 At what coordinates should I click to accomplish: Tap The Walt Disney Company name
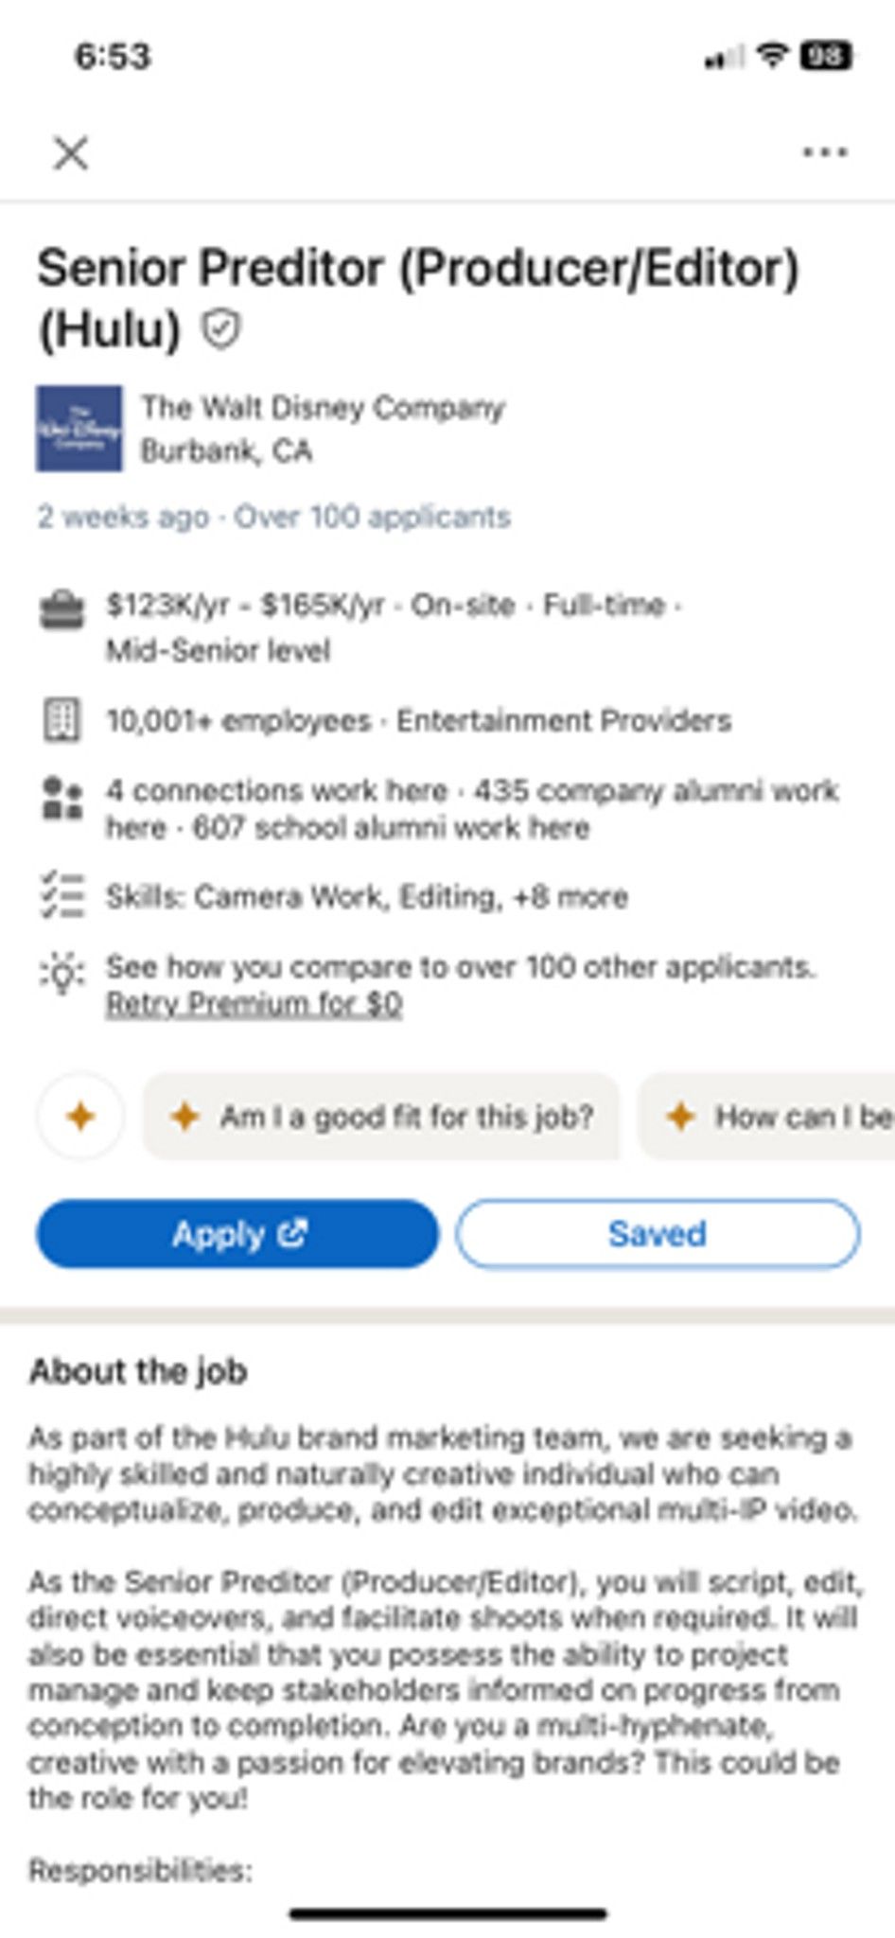(323, 408)
